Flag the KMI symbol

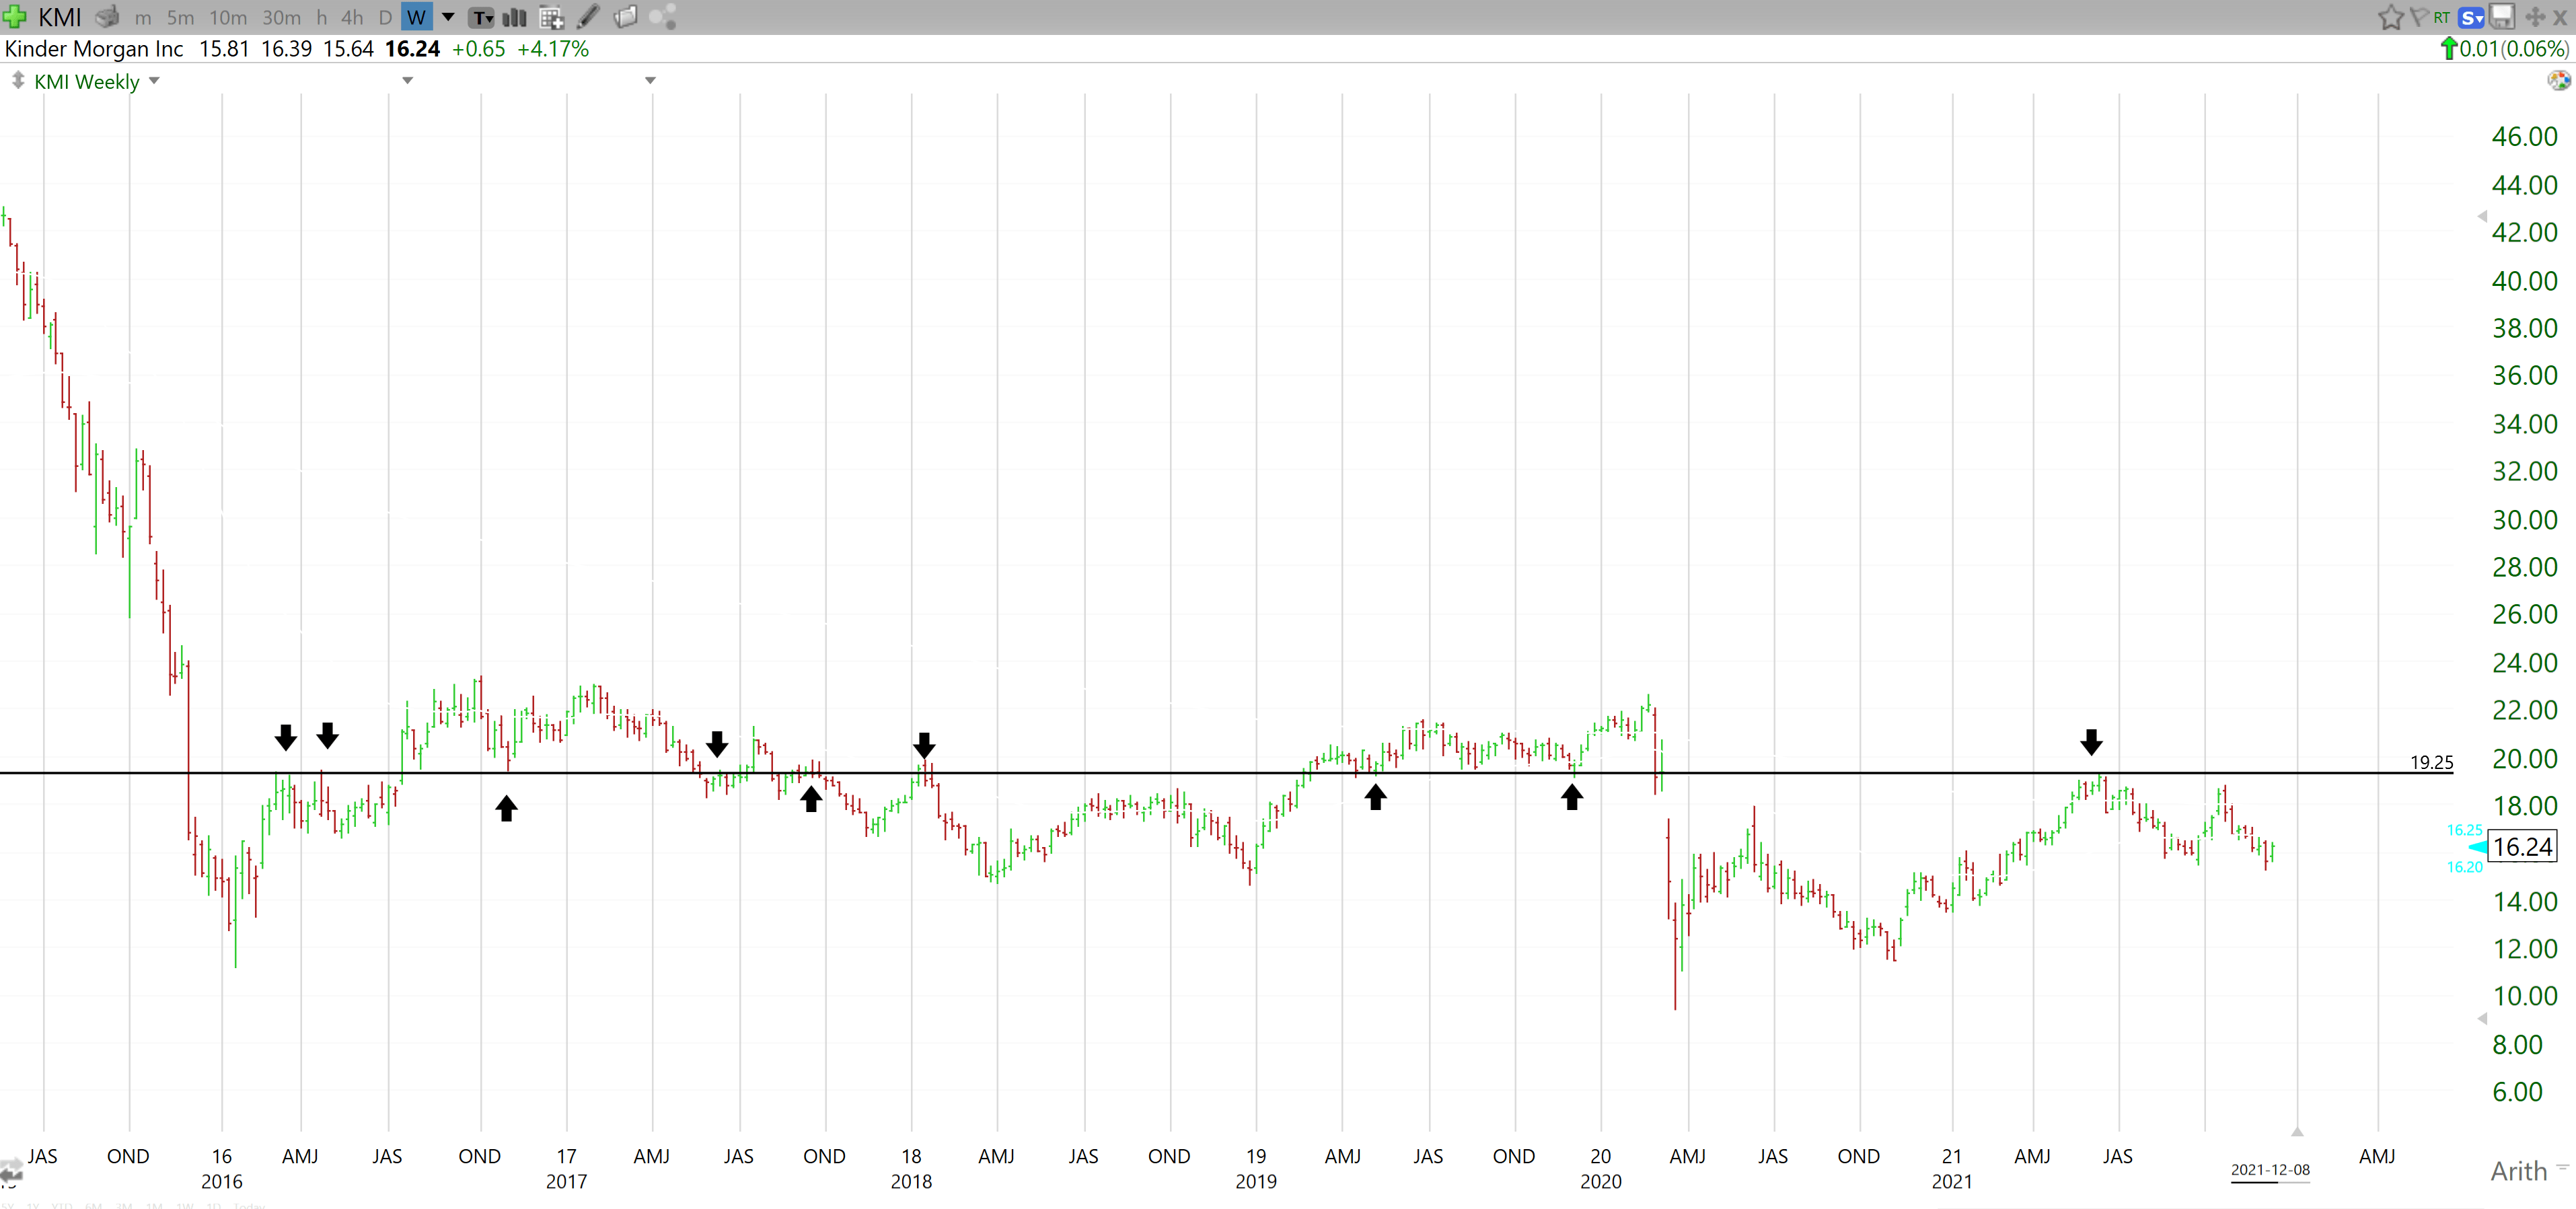[x=2421, y=17]
